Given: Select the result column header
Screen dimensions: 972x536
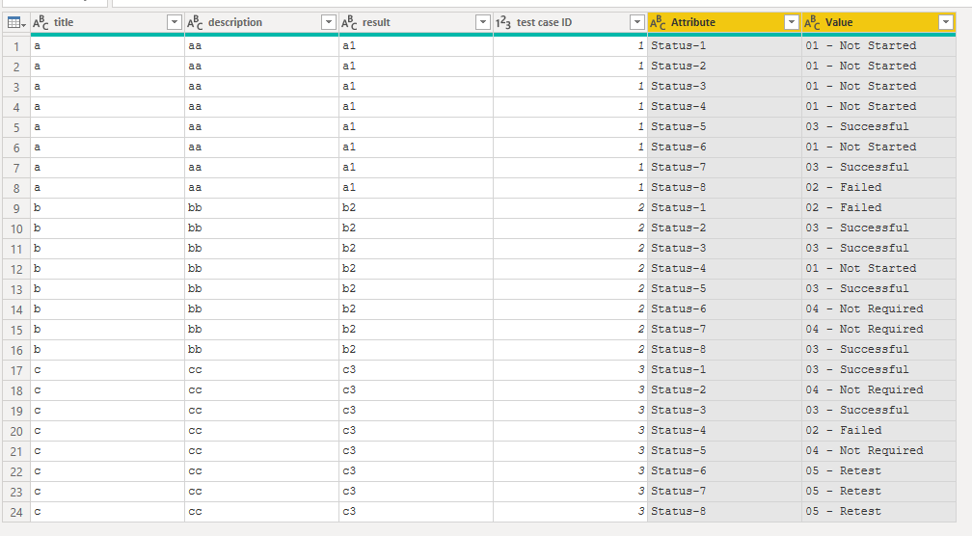Looking at the screenshot, I should [x=416, y=23].
